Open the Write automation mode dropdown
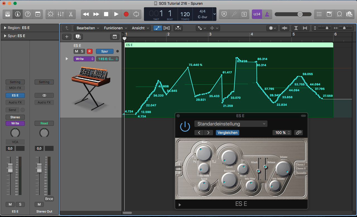Viewport: 357px width, 217px height. 84,59
